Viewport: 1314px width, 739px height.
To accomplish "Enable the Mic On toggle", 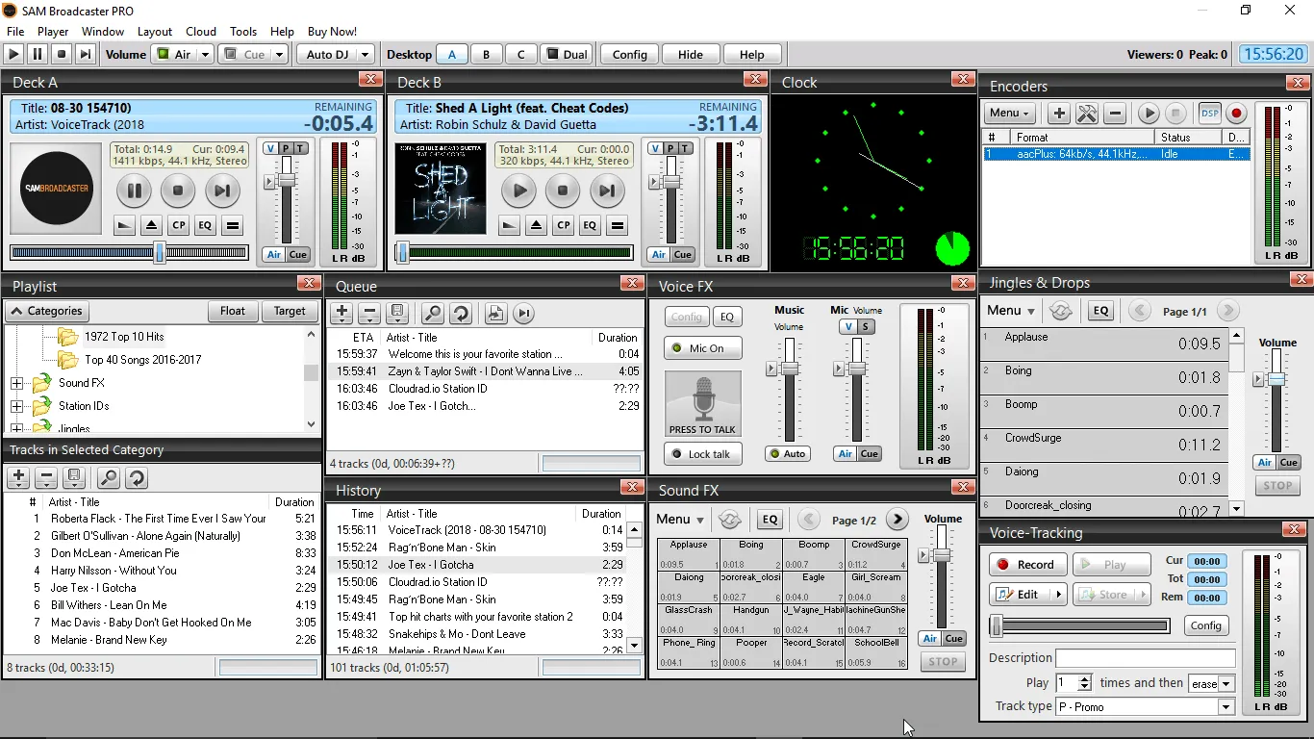I will (702, 347).
